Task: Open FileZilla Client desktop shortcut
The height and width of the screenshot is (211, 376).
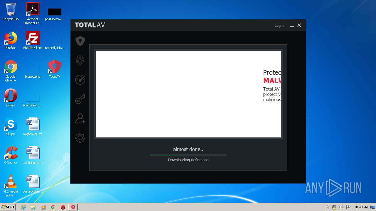Action: [x=33, y=40]
